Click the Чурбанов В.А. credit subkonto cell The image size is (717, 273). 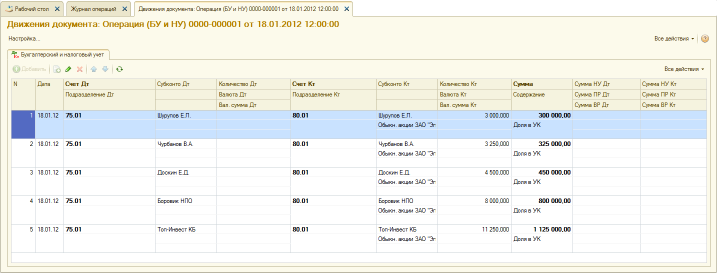(407, 144)
